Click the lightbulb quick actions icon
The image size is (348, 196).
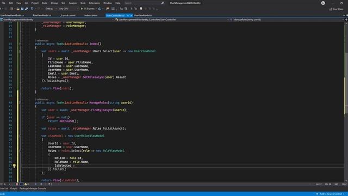point(14,166)
